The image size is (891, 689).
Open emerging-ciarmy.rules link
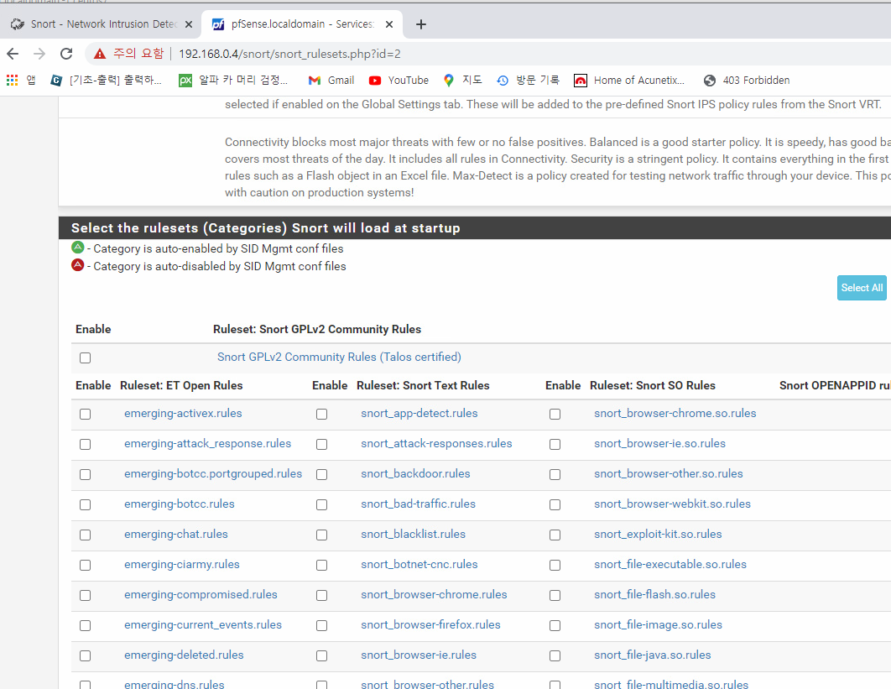pyautogui.click(x=182, y=564)
